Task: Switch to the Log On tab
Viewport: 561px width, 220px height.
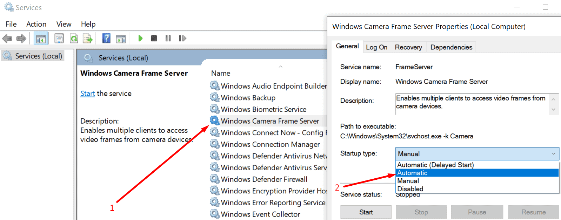Action: 376,47
